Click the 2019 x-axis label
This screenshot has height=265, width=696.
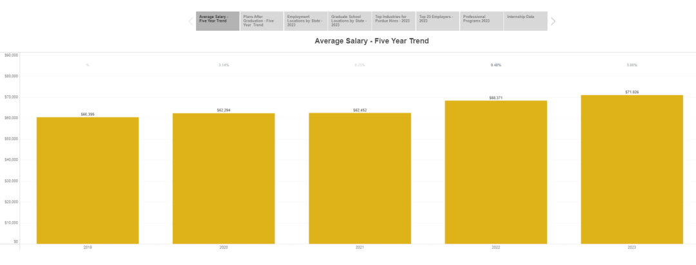[88, 247]
